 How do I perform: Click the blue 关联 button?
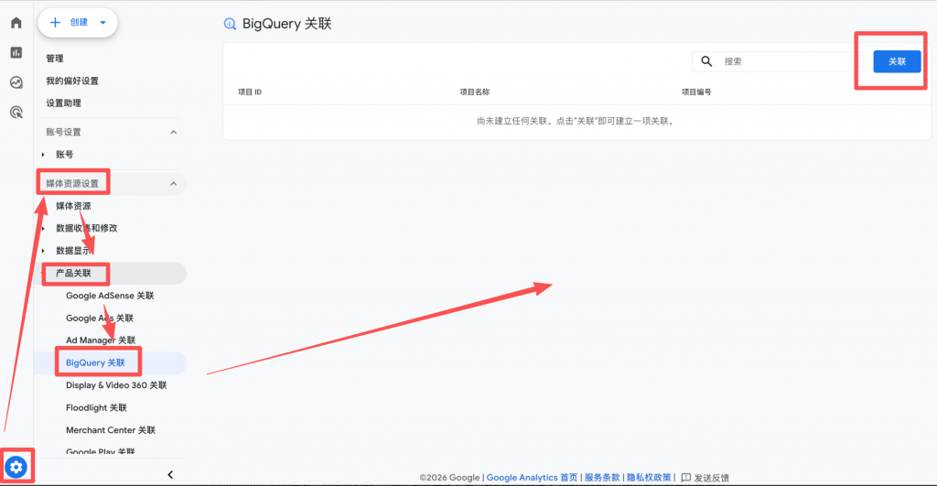pos(897,61)
